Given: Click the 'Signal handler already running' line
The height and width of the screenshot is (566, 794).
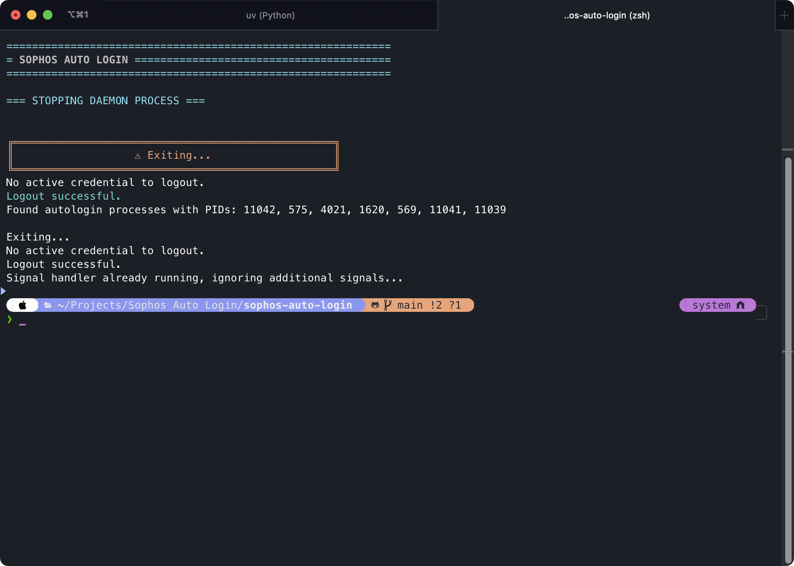Looking at the screenshot, I should click(x=205, y=278).
